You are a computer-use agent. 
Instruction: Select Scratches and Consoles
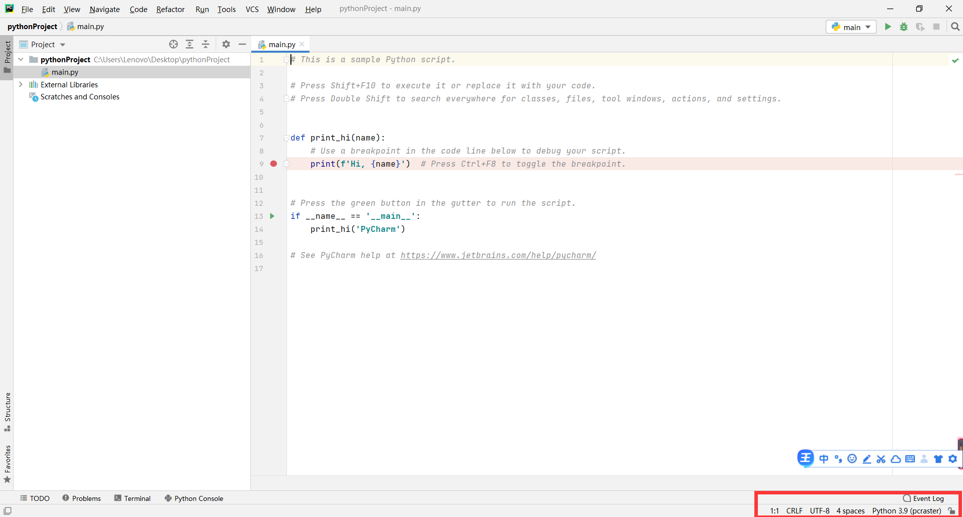pyautogui.click(x=80, y=97)
